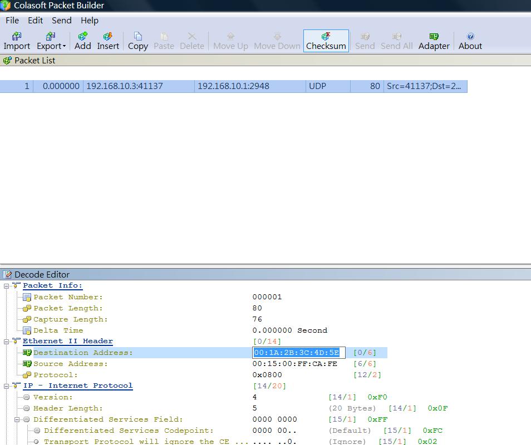The width and height of the screenshot is (531, 445).
Task: Click the Packet List panel icon
Action: click(x=7, y=60)
